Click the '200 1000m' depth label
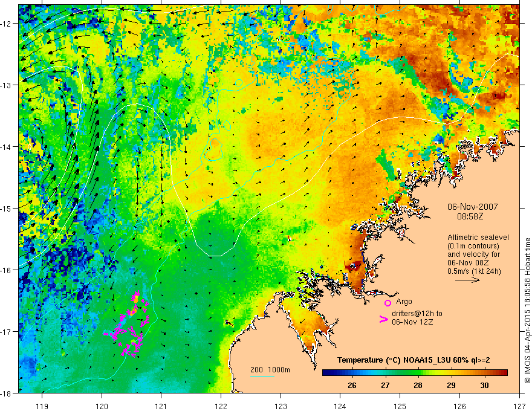532x411 pixels. [x=270, y=370]
